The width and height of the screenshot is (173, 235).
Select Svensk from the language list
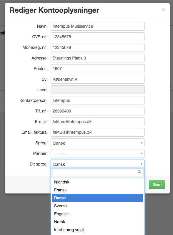pos(98,206)
